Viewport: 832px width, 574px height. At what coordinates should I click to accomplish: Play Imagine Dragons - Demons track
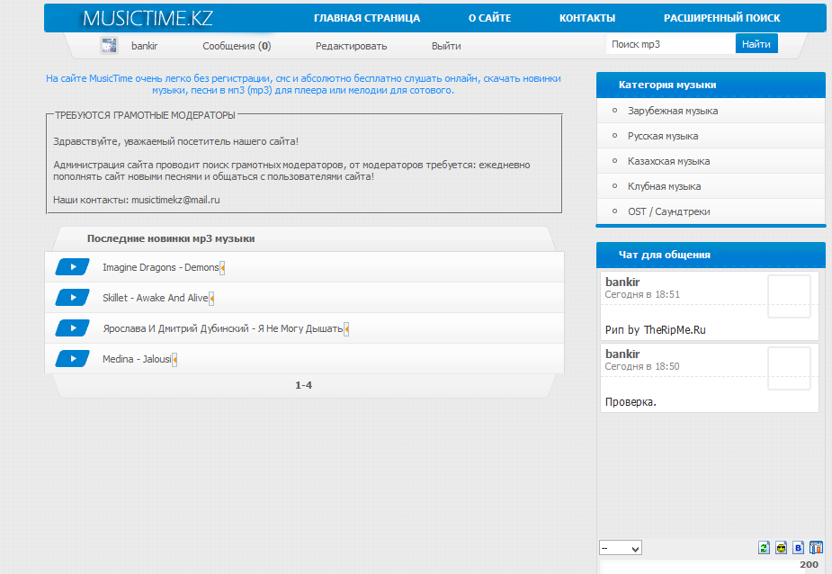tap(73, 267)
